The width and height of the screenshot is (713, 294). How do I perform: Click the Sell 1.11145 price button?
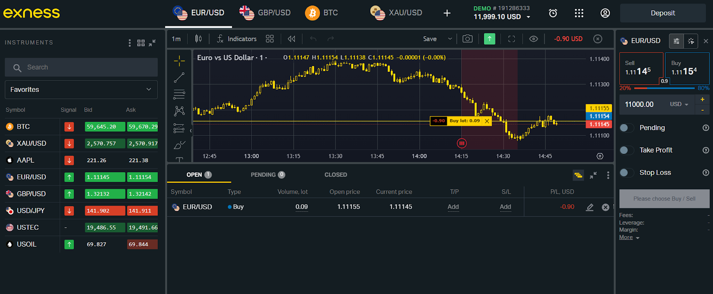[x=640, y=68]
